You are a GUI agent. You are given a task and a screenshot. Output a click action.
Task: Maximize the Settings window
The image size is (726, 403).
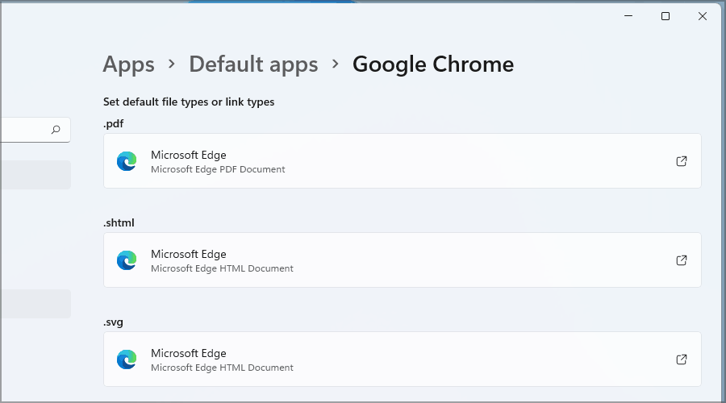(x=665, y=16)
